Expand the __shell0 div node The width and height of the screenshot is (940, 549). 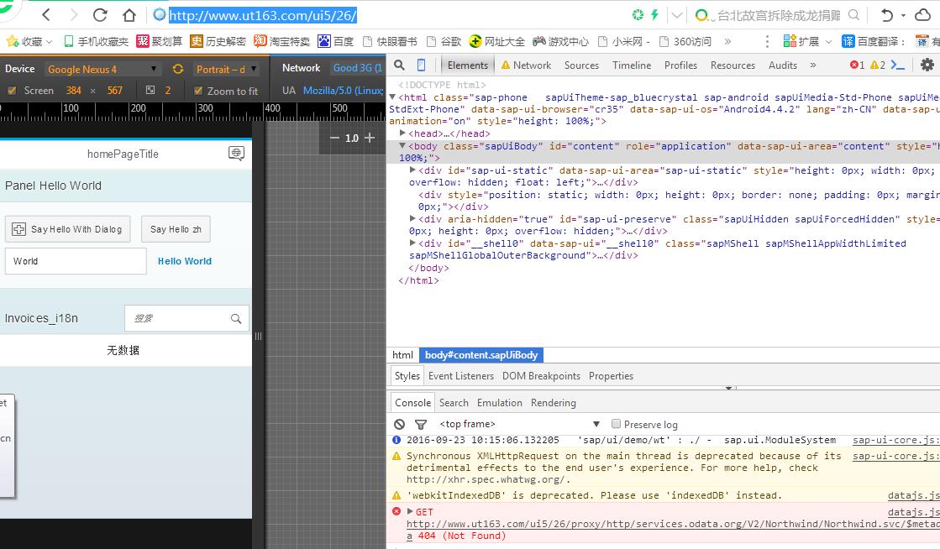tap(412, 243)
